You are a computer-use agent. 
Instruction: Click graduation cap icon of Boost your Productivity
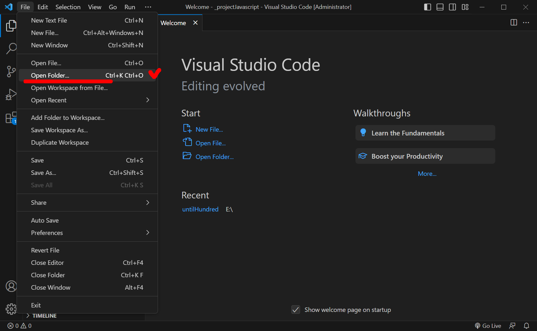(363, 156)
